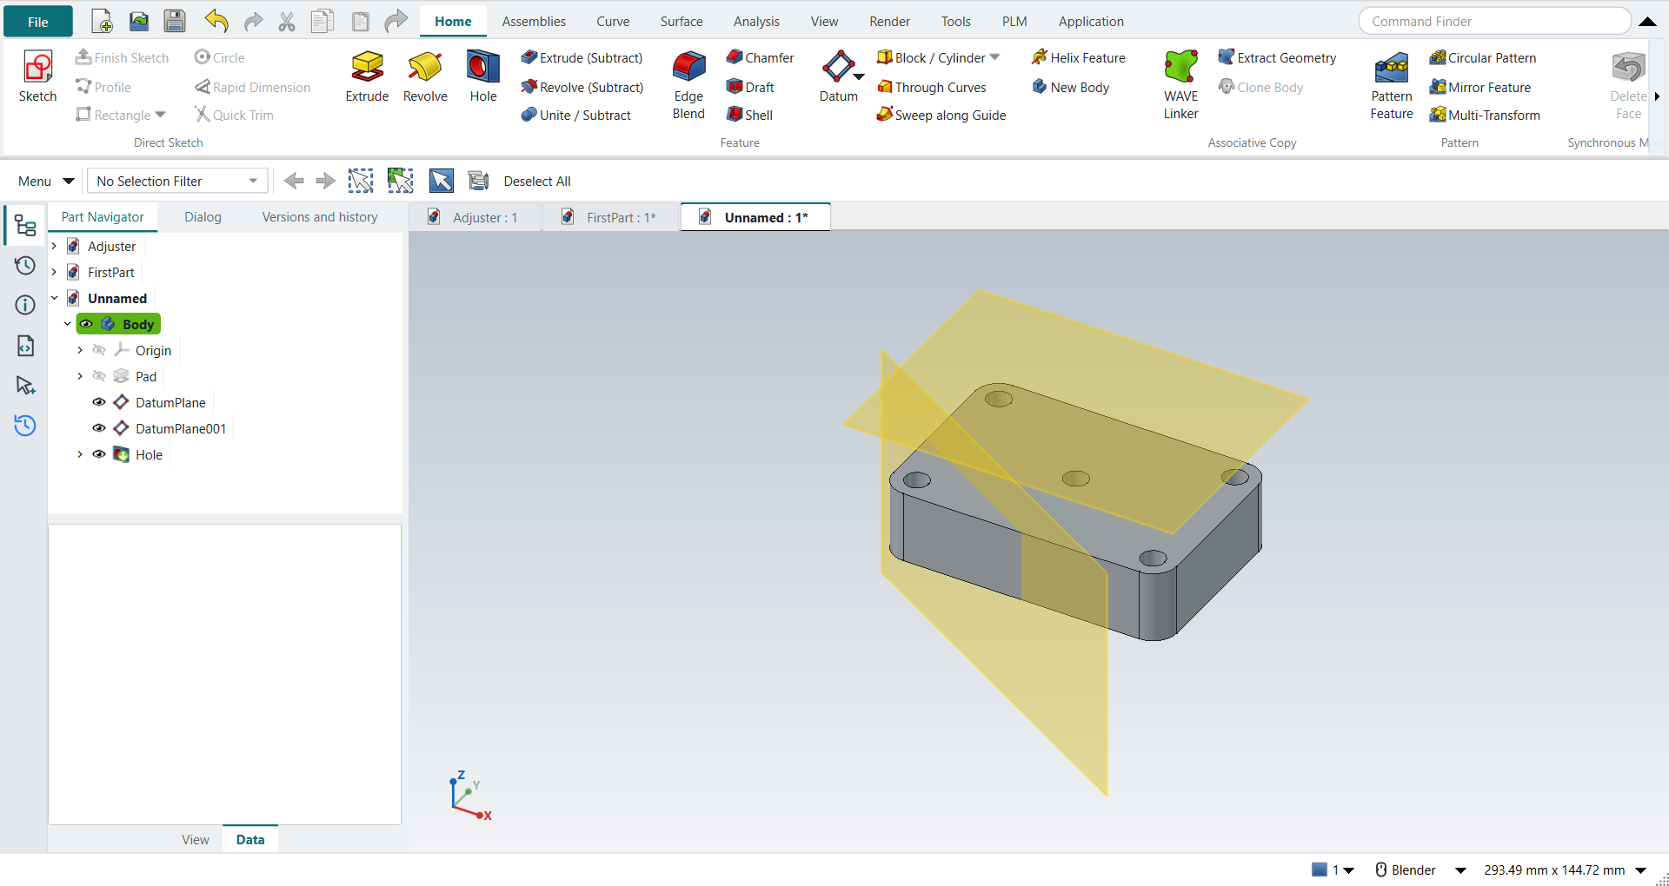
Task: Open the Datum dropdown arrow
Action: point(859,77)
